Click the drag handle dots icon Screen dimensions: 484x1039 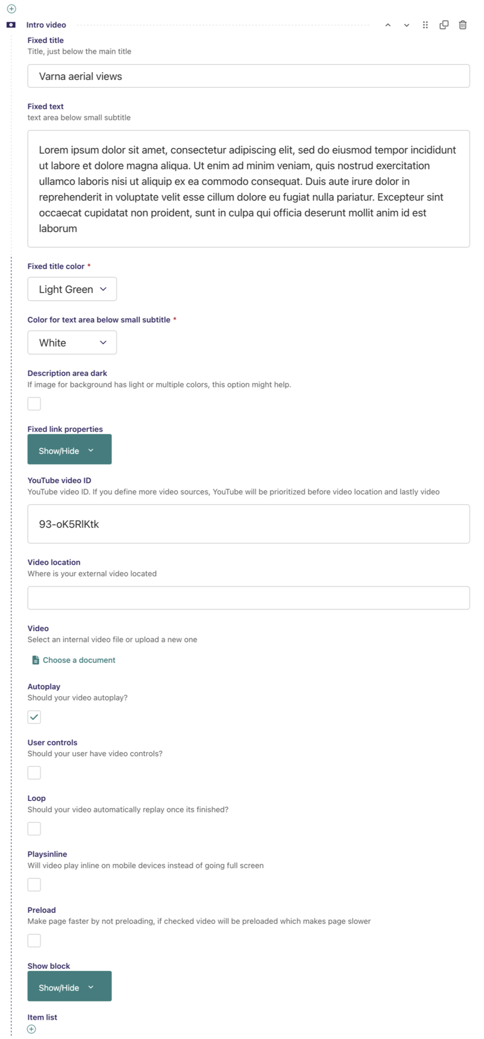point(425,25)
